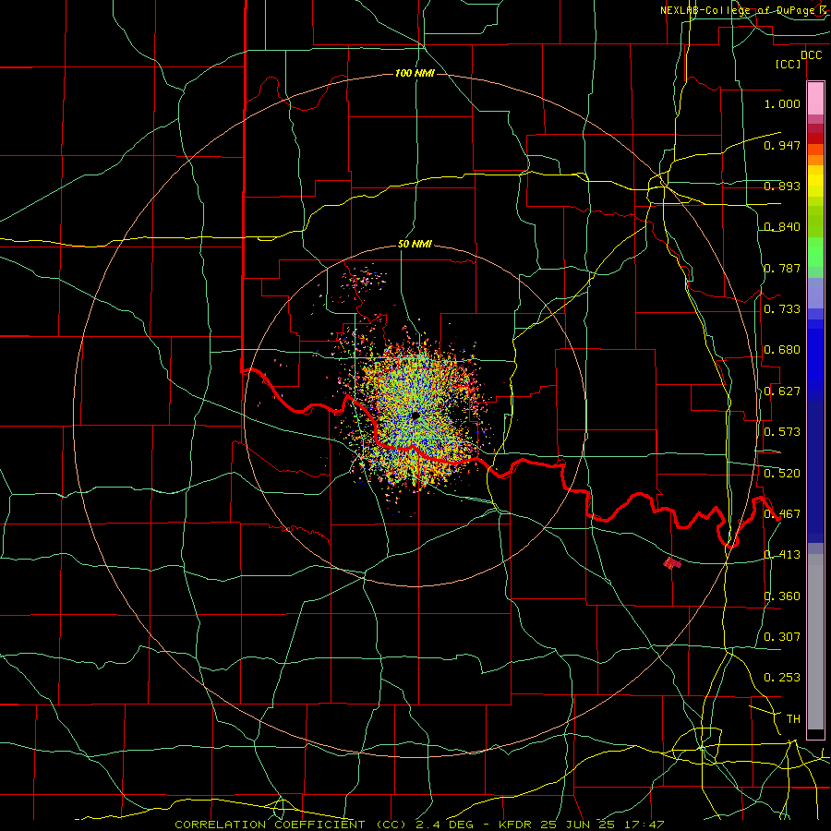
Task: Select the 0.787 scale value
Action: [782, 268]
